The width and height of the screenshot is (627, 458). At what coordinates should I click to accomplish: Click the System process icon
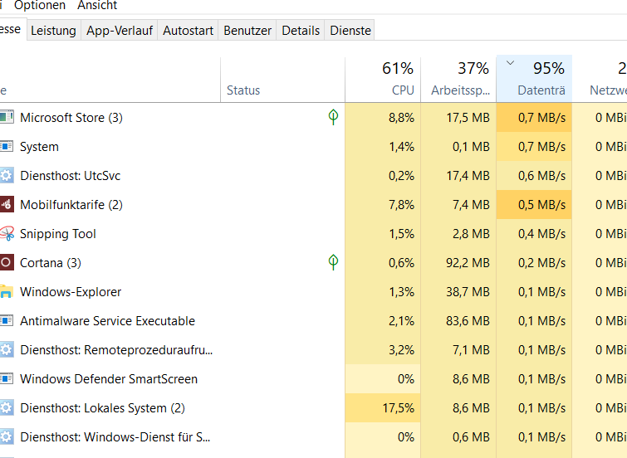point(7,146)
